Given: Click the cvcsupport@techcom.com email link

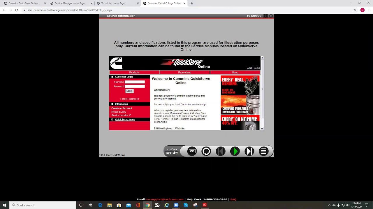Looking at the screenshot, I should tap(165, 199).
